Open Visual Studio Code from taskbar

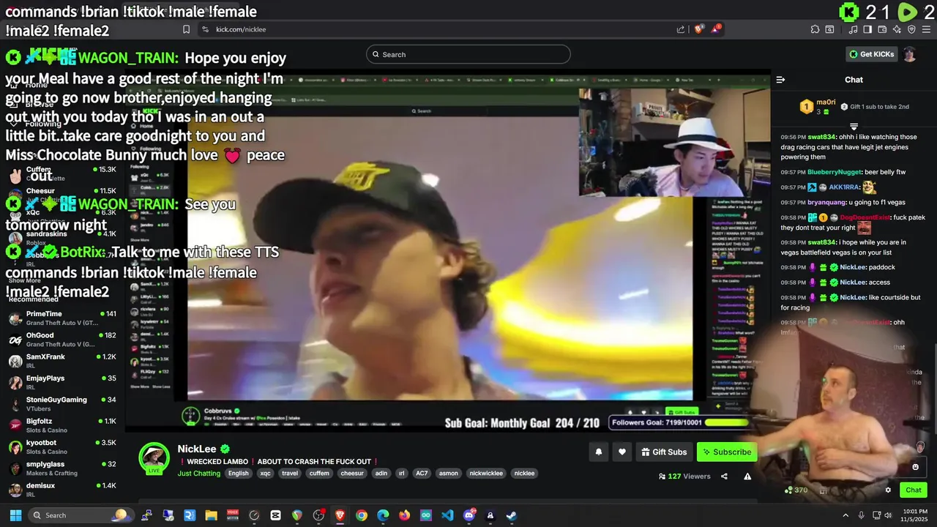[x=447, y=515]
